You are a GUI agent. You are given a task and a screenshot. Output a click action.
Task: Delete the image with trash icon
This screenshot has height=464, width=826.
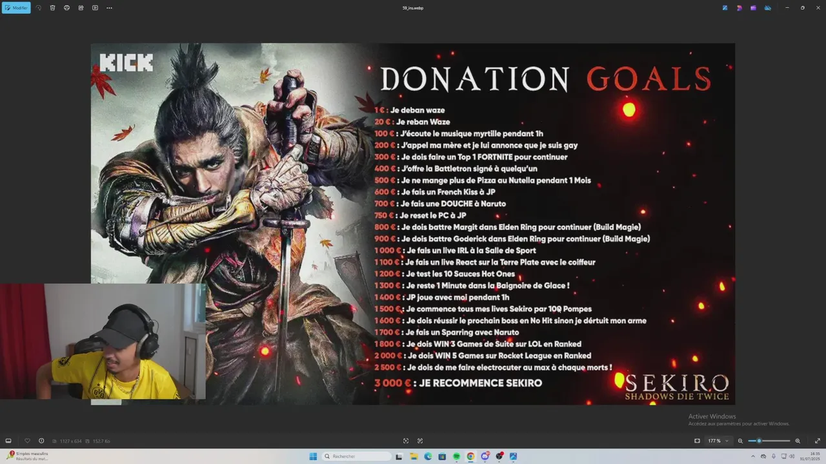(52, 8)
